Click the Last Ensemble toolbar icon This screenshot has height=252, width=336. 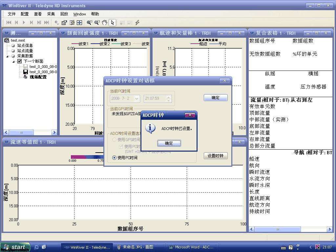tap(47, 23)
